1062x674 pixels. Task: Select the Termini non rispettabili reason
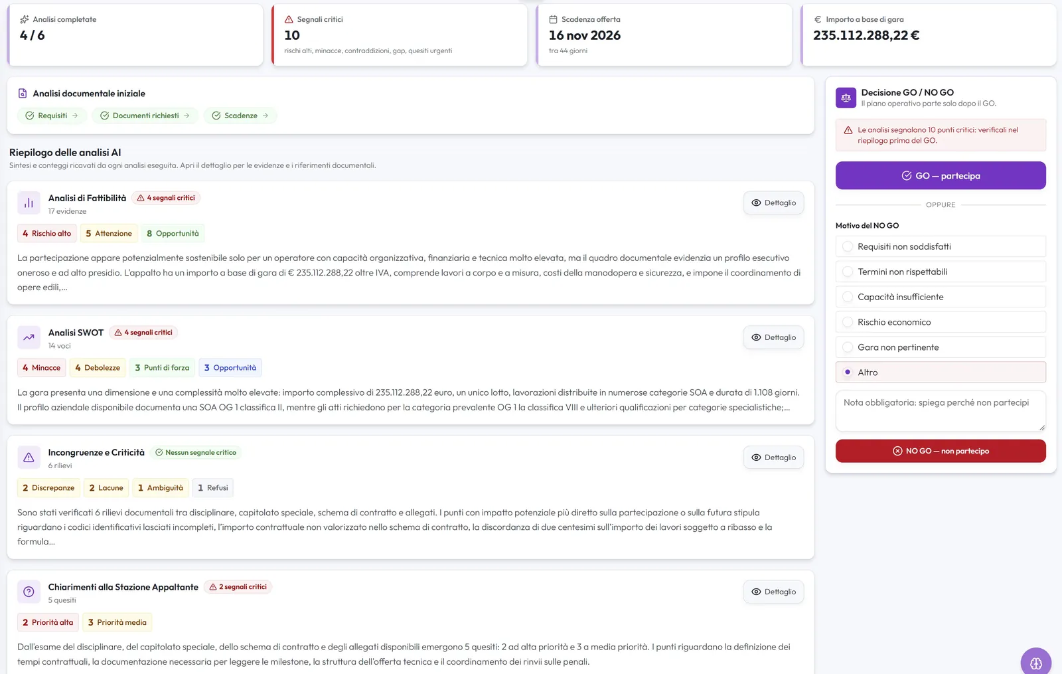coord(941,272)
